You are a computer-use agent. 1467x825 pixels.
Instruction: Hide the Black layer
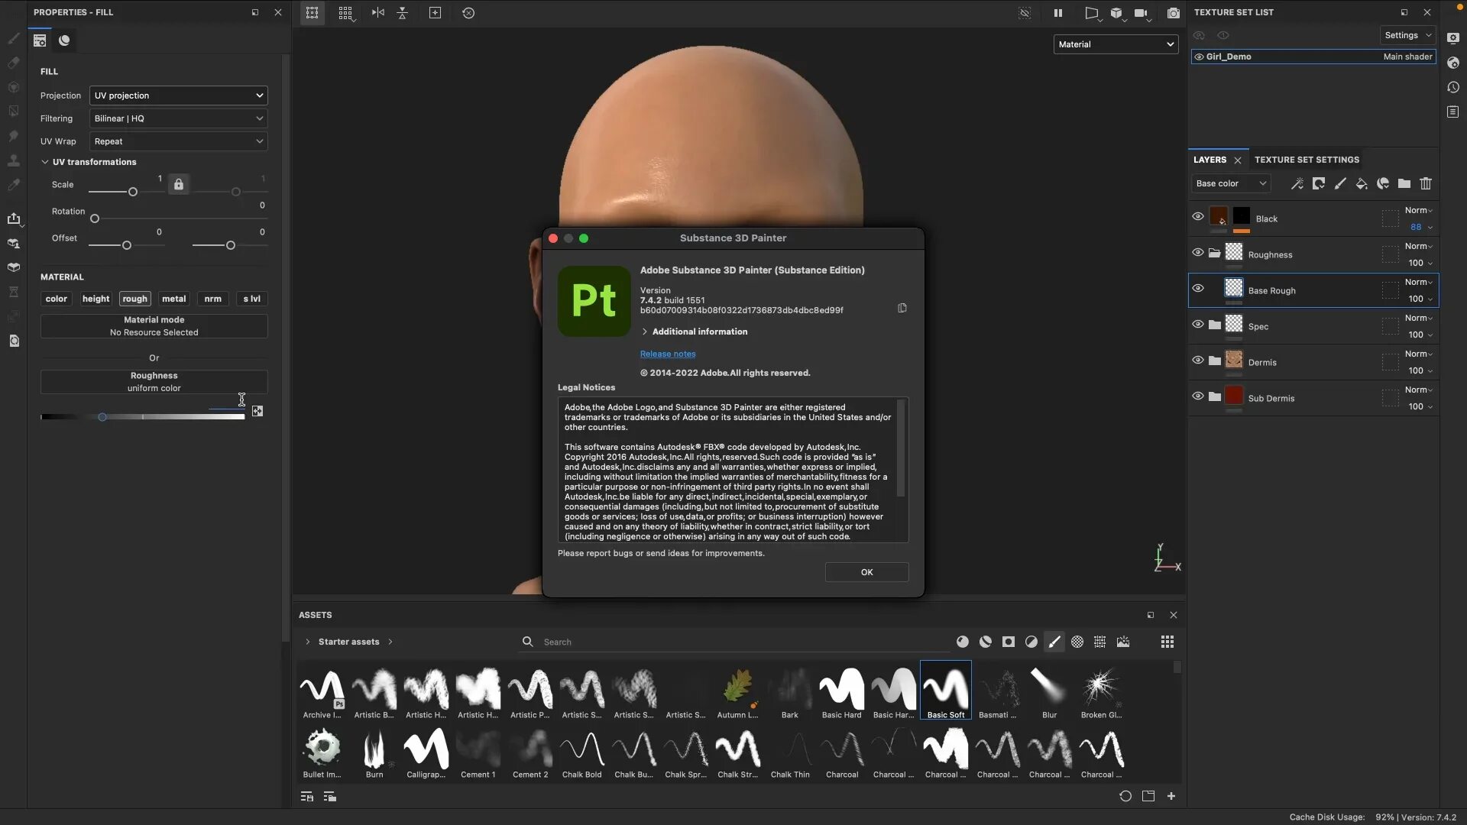pyautogui.click(x=1198, y=217)
